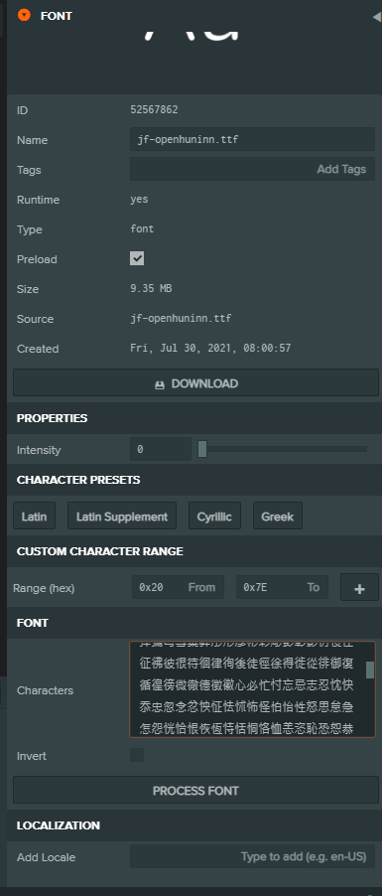Collapse the CHARACTER PRESETS section header

coord(194,480)
